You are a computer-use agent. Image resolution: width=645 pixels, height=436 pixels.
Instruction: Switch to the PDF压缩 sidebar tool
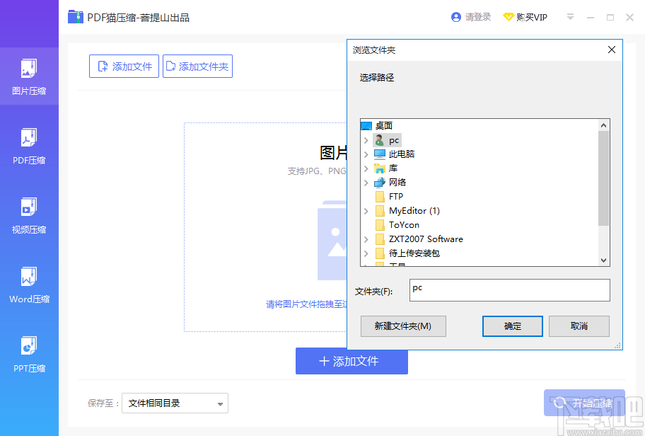(x=29, y=147)
